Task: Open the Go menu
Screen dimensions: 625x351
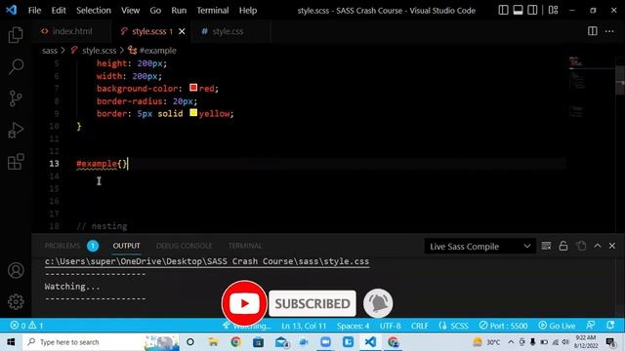Action: (x=155, y=11)
